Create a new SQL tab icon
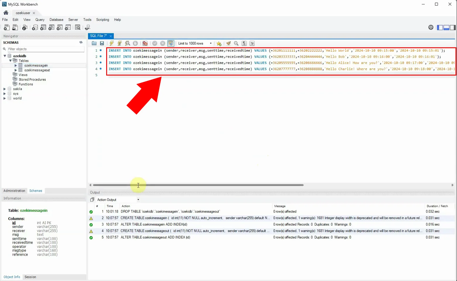The image size is (457, 281). (x=6, y=27)
